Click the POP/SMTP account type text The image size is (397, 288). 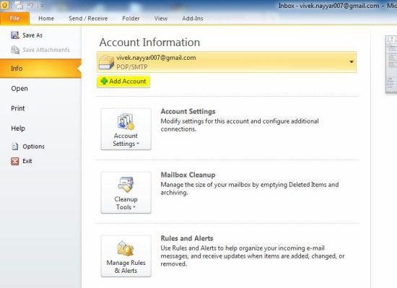pos(132,67)
